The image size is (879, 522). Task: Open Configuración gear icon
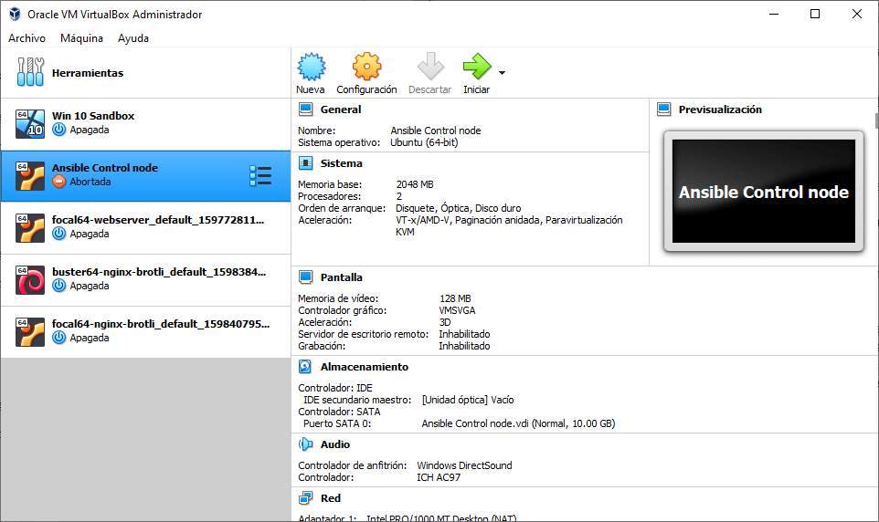pyautogui.click(x=366, y=67)
